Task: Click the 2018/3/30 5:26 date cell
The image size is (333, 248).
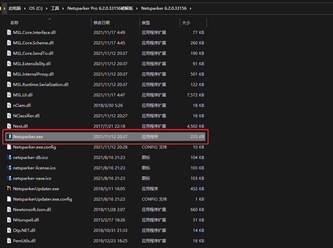Action: (x=108, y=106)
